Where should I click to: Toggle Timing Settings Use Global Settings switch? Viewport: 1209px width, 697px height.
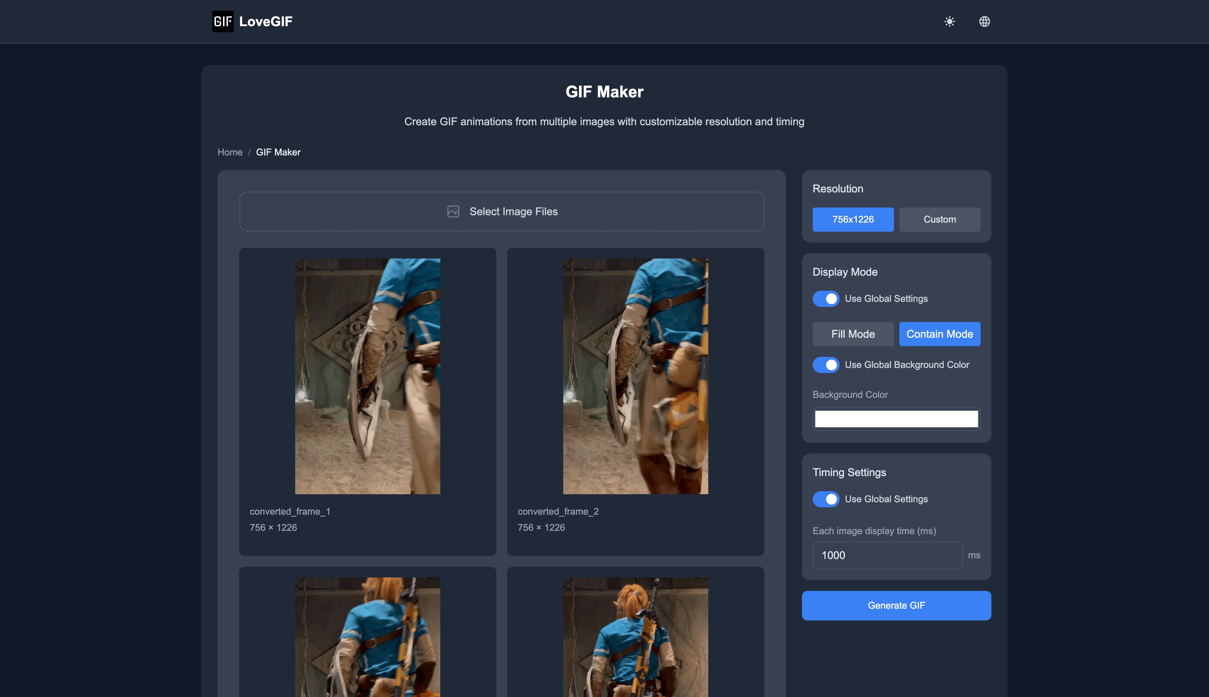coord(825,499)
